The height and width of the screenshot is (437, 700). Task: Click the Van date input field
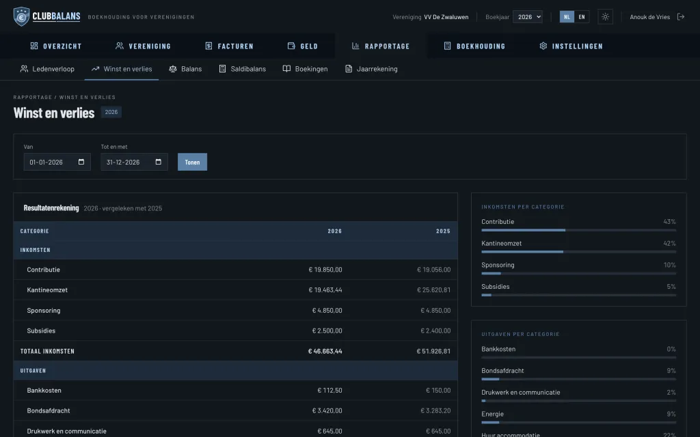pyautogui.click(x=57, y=162)
